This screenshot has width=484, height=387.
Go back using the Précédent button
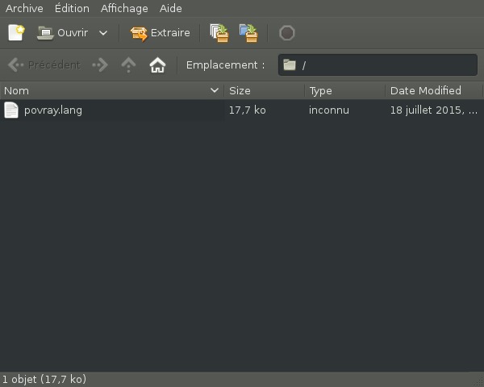[44, 65]
